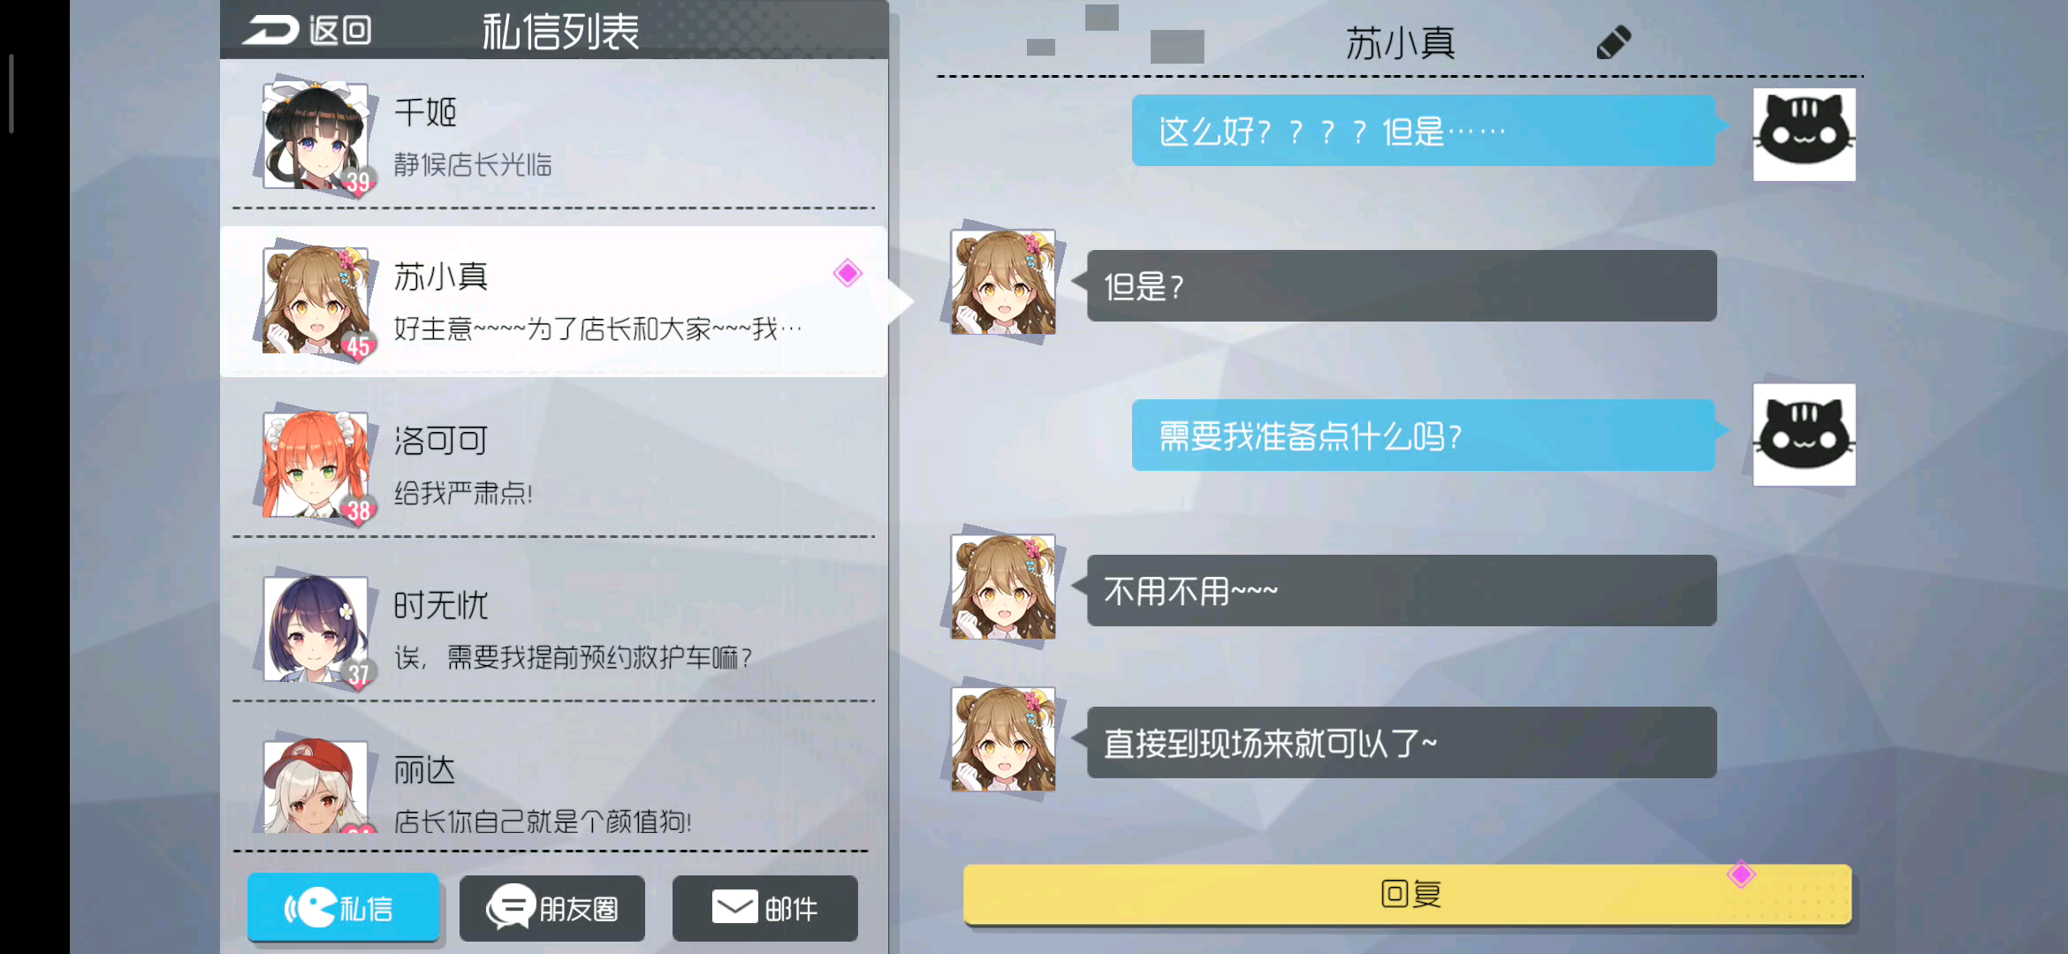Open the 邮件 mail tab
The height and width of the screenshot is (954, 2068).
[x=764, y=907]
